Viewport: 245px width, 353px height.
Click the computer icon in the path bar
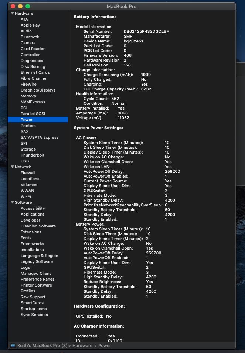[13, 346]
